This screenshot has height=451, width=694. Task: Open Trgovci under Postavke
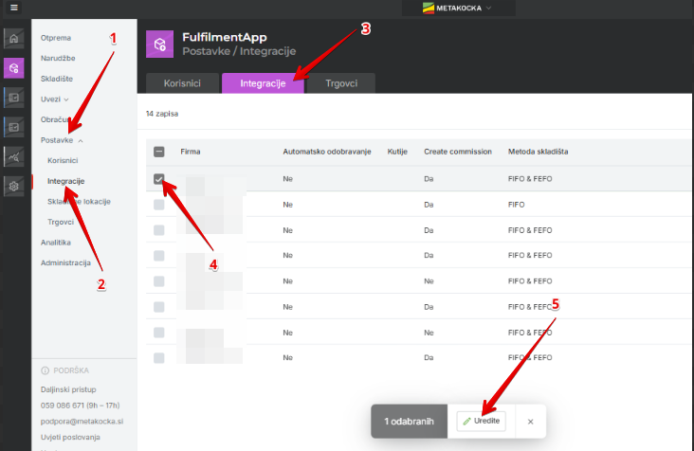(x=61, y=222)
